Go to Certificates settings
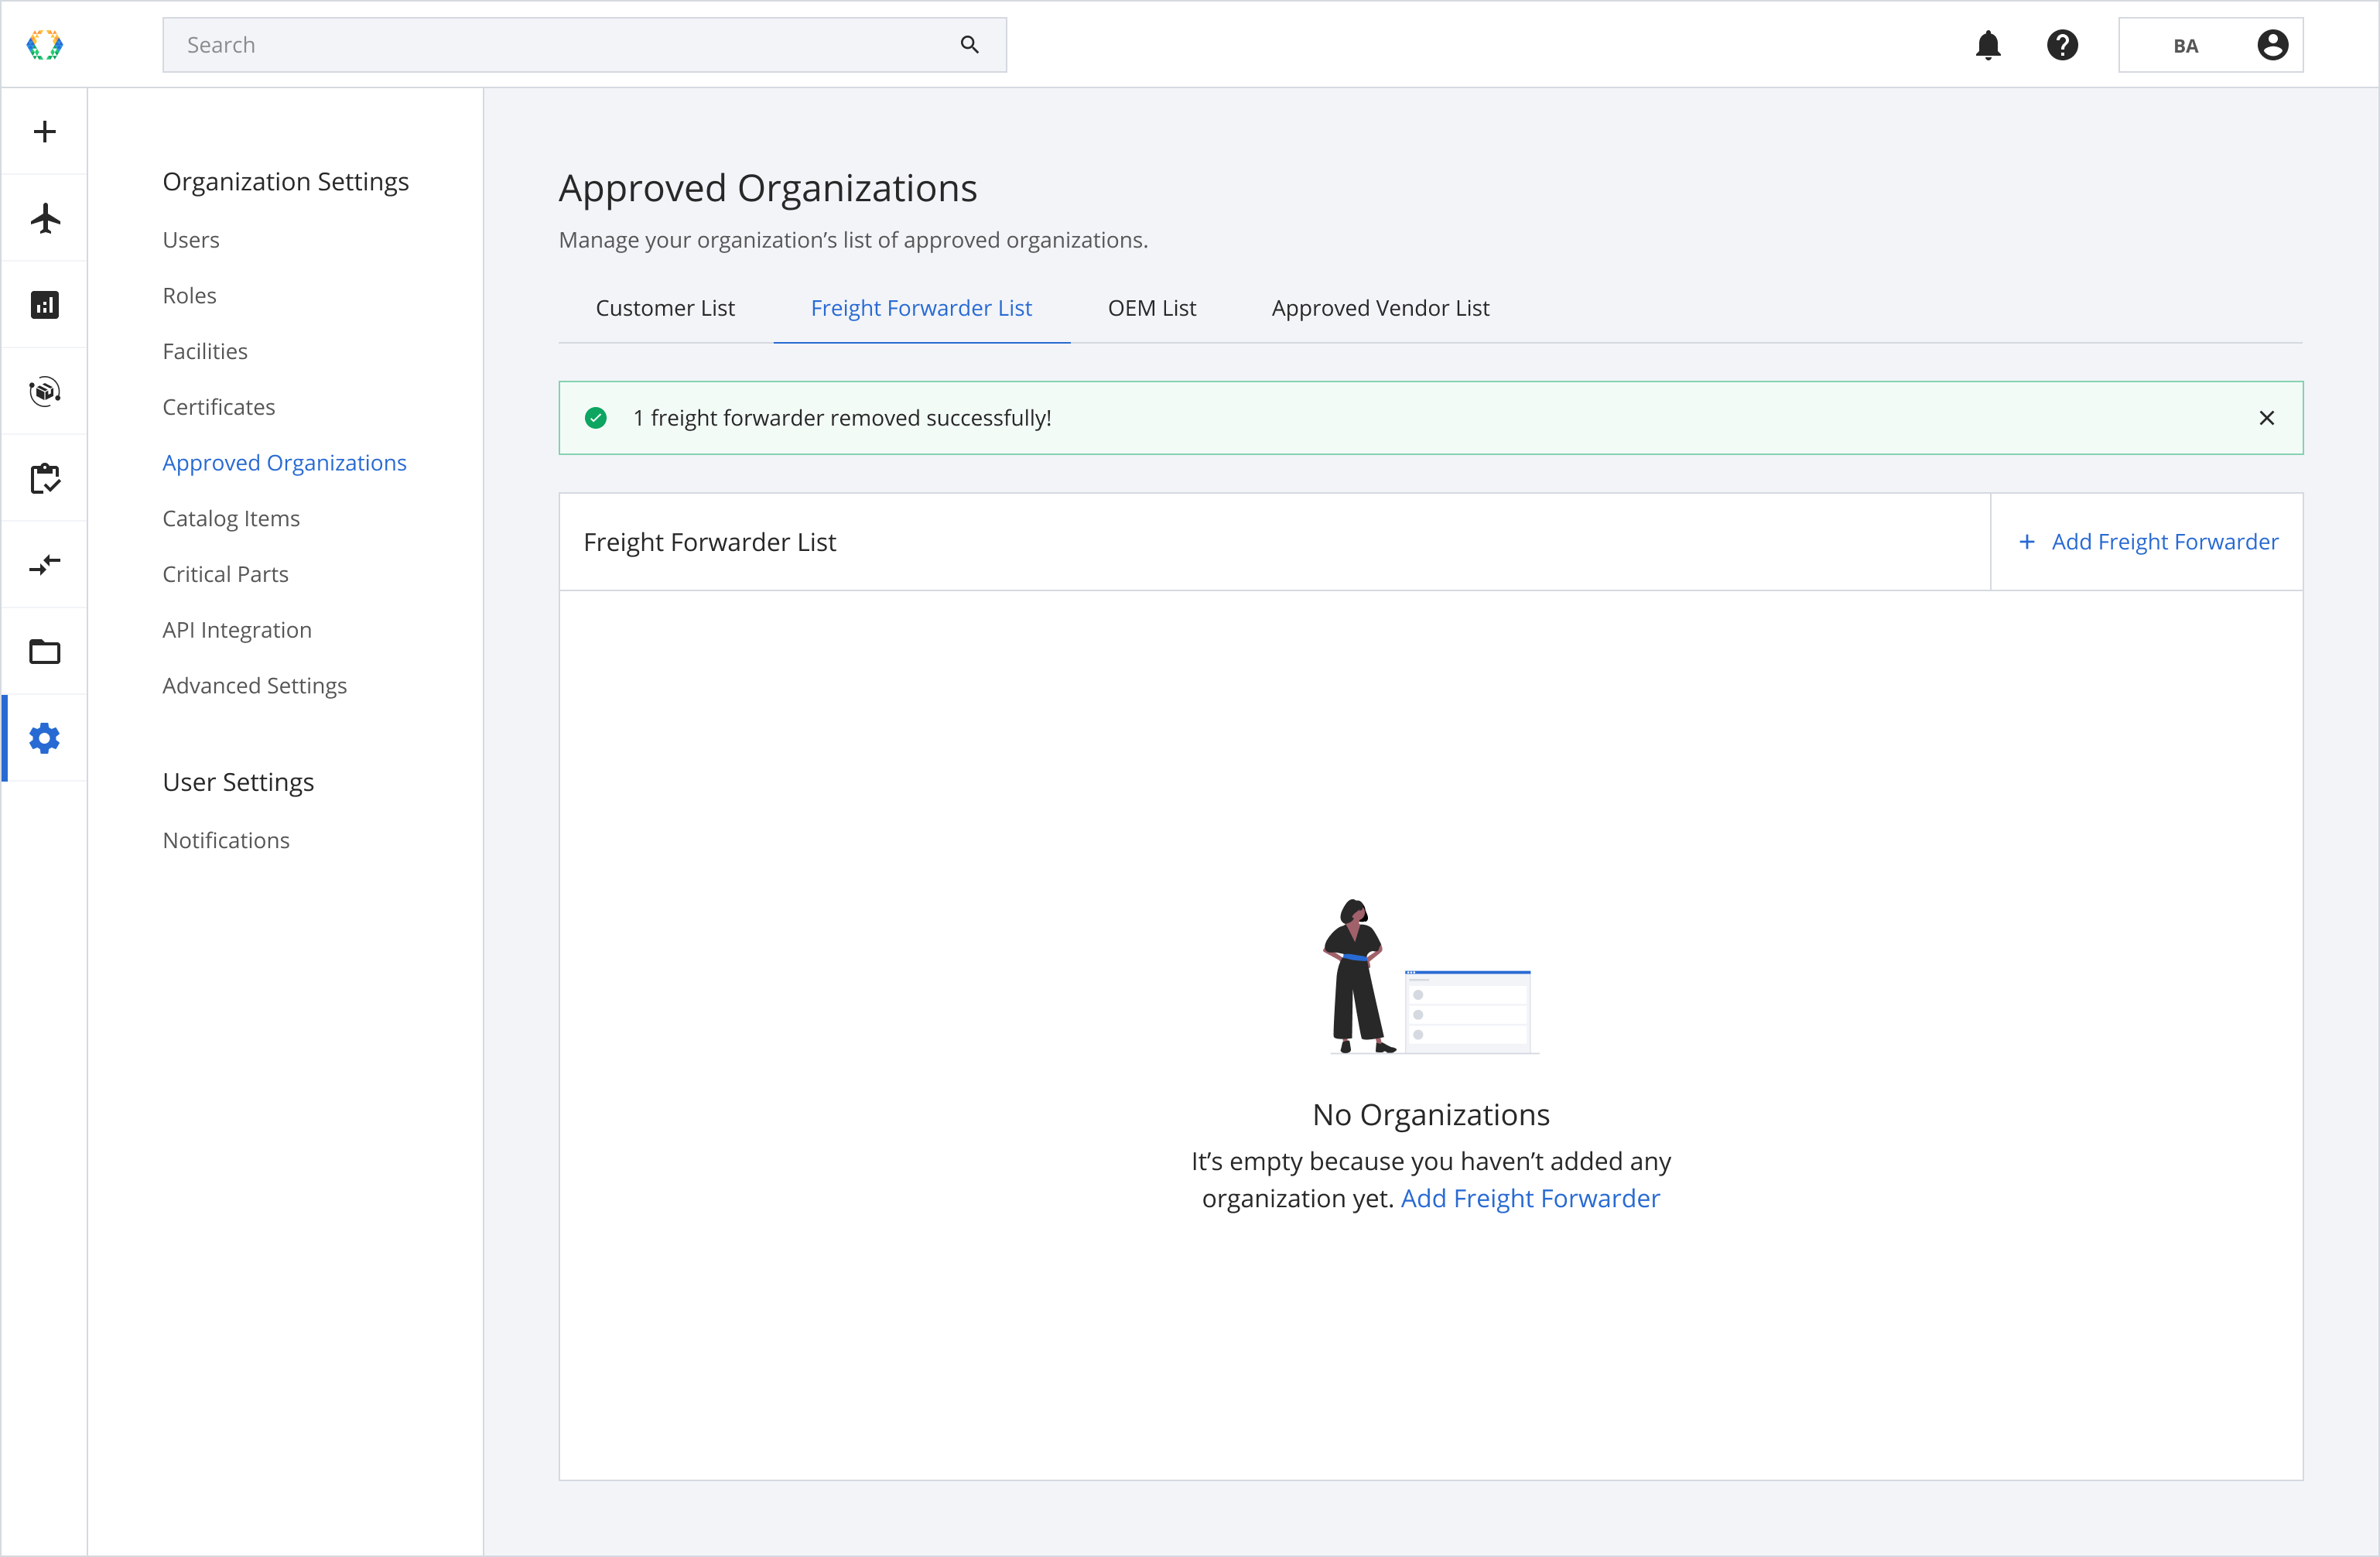2380x1557 pixels. [219, 407]
